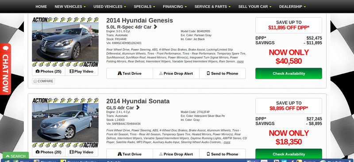Send the Sonata listing to phone
Image resolution: width=354 pixels, height=162 pixels.
point(223,154)
